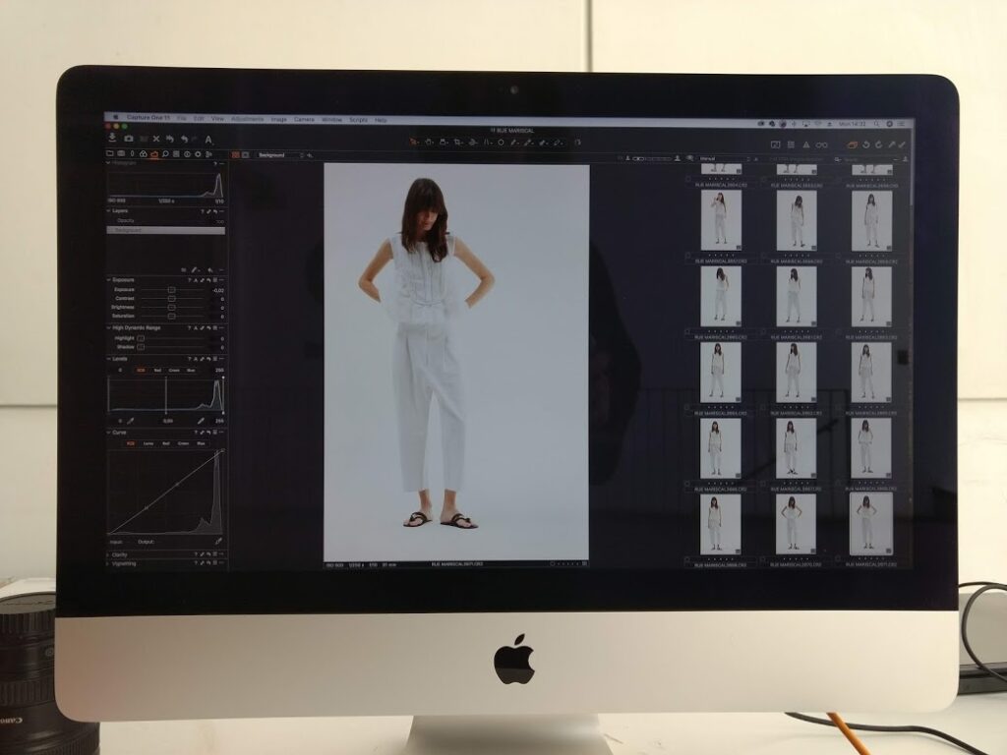Viewport: 1007px width, 755px height.
Task: Click the Undo arrow in the toolbar
Action: point(183,140)
